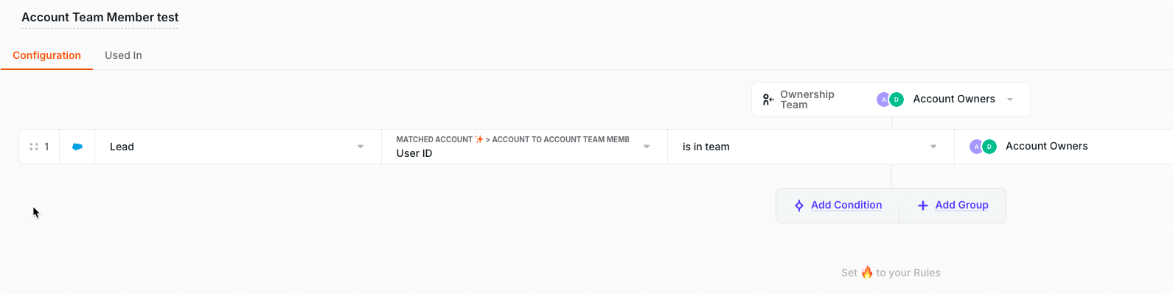
Task: Click the Add Condition link
Action: tap(846, 205)
